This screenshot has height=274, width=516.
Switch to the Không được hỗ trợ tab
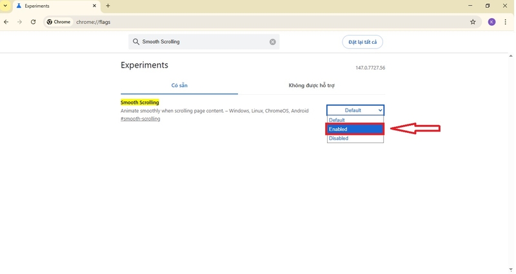(312, 86)
